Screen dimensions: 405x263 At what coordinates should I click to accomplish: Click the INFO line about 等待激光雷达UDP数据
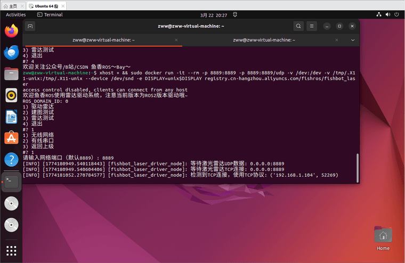(x=153, y=163)
